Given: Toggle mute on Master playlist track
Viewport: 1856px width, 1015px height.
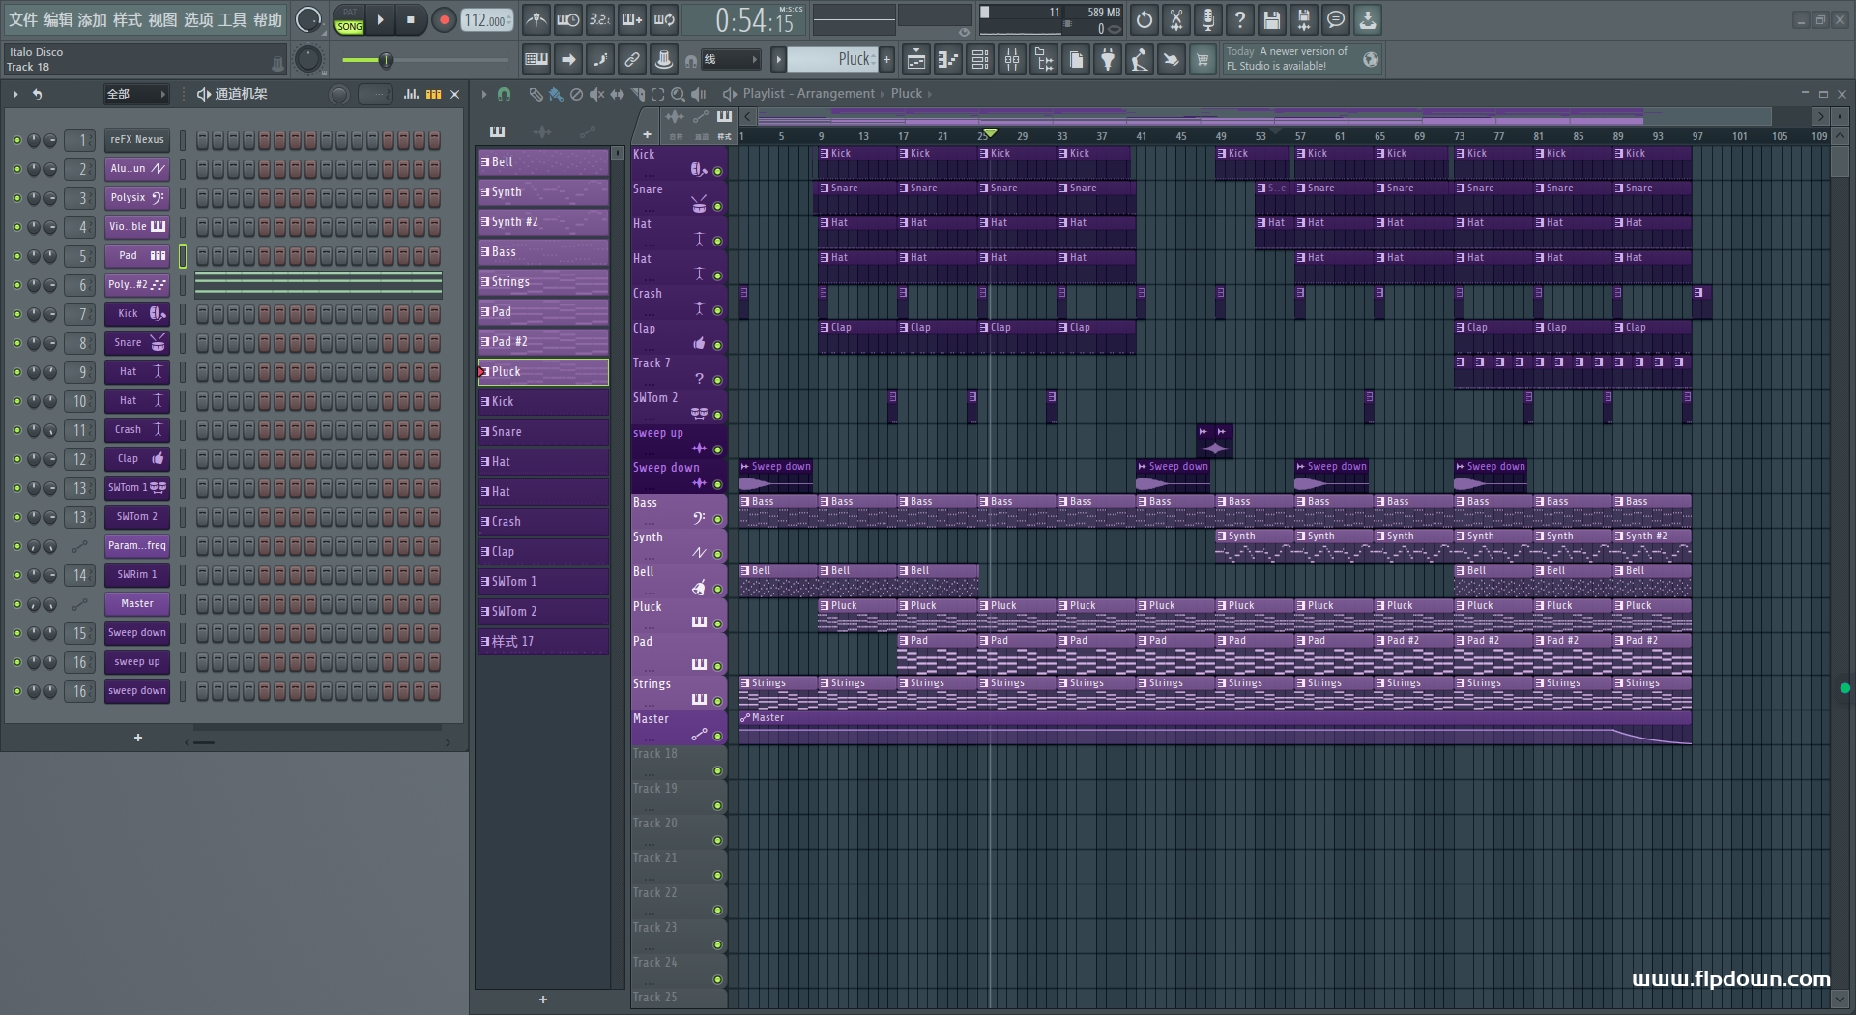Looking at the screenshot, I should tap(717, 736).
